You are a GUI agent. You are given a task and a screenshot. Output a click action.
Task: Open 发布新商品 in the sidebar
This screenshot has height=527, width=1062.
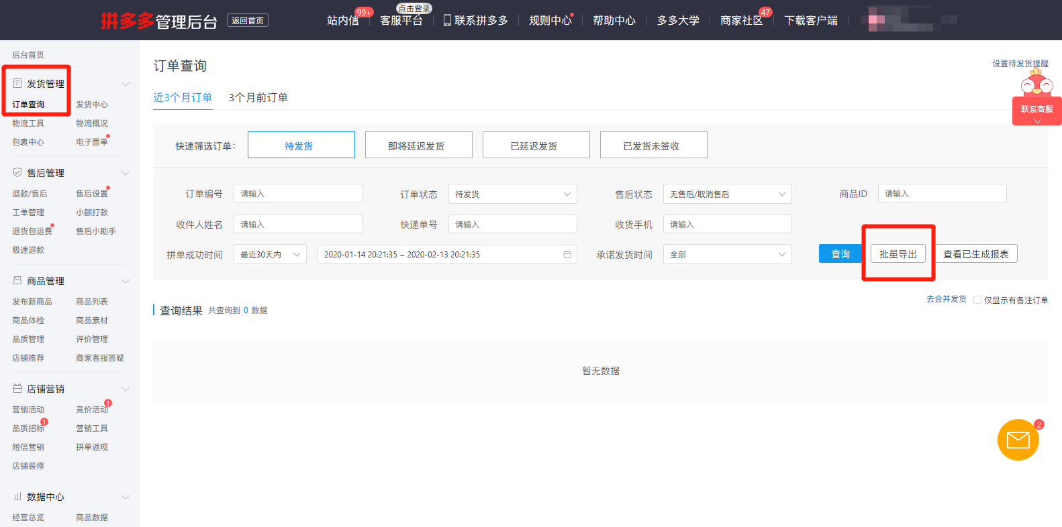click(32, 302)
